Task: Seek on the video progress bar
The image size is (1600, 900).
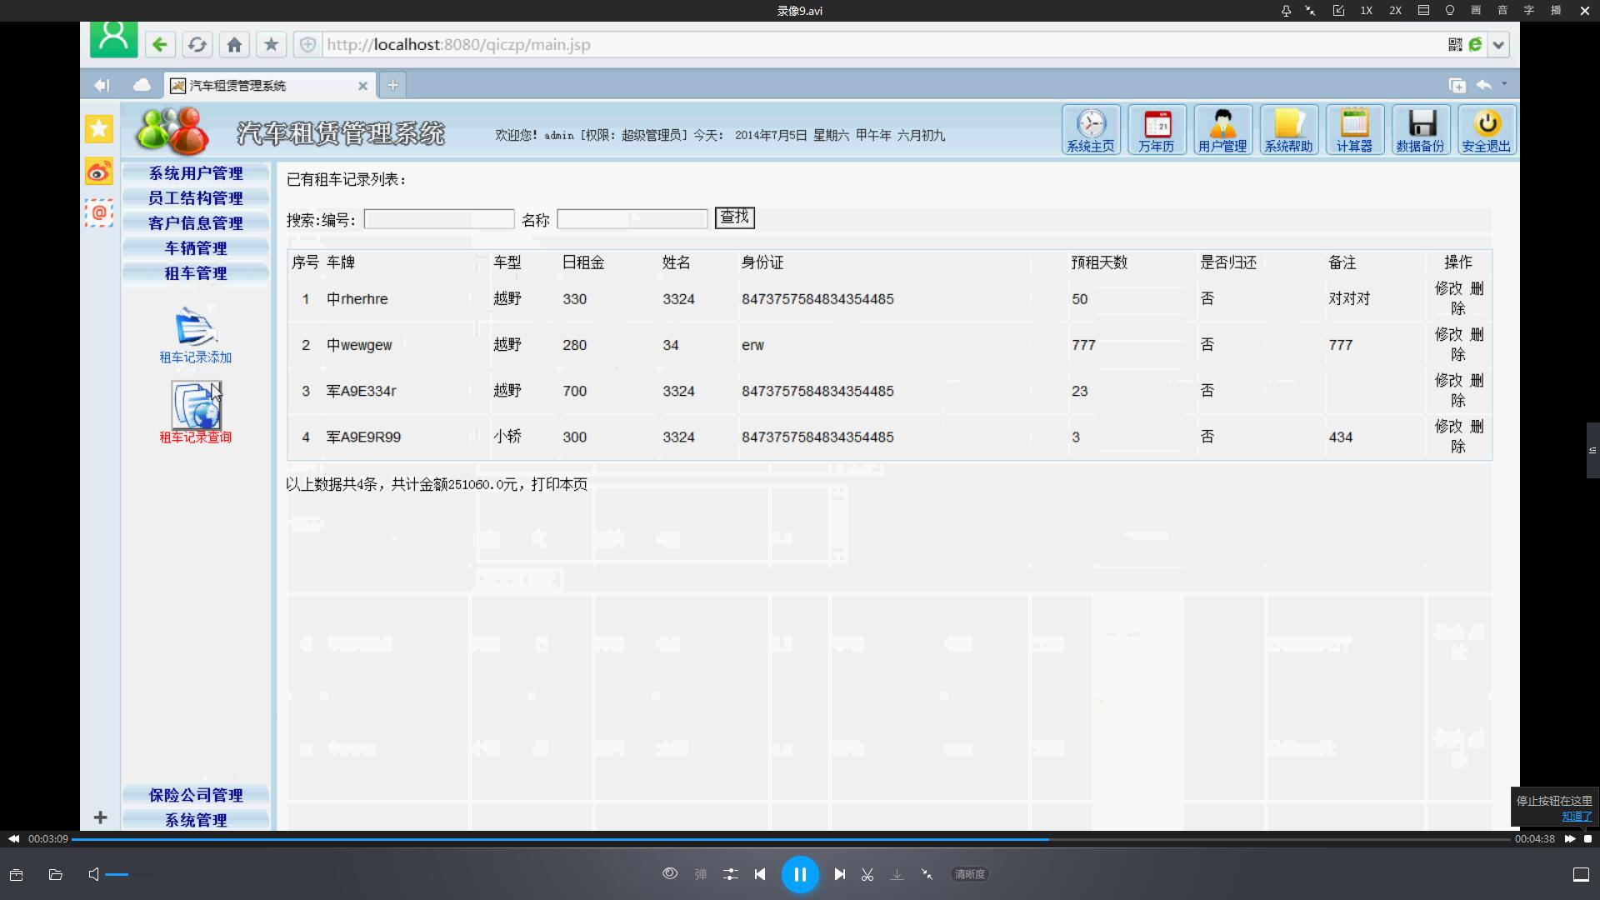Action: [791, 839]
